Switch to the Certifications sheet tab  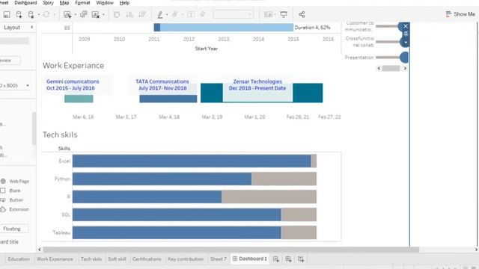click(x=147, y=259)
